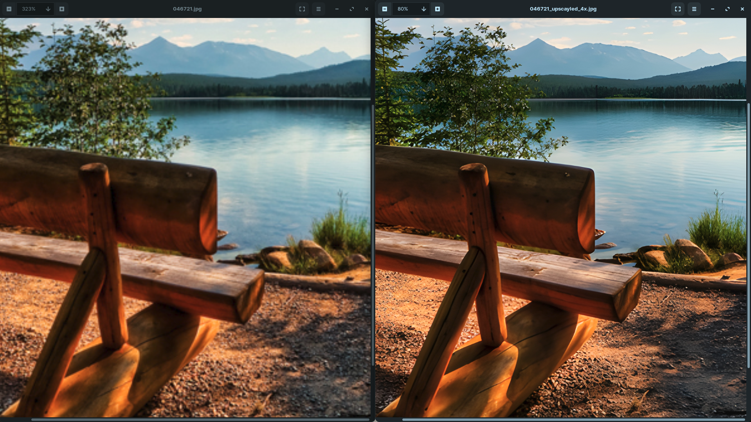The height and width of the screenshot is (422, 751).
Task: Expand zoom dropdown arrow next to 80%
Action: [423, 9]
